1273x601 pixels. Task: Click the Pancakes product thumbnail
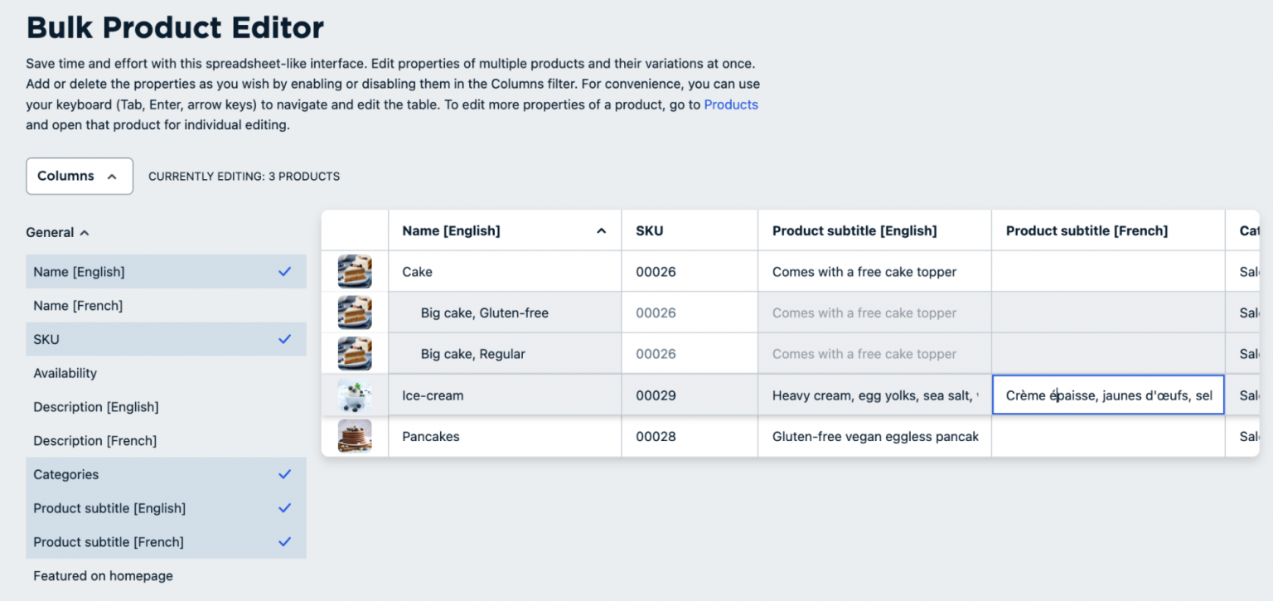355,436
